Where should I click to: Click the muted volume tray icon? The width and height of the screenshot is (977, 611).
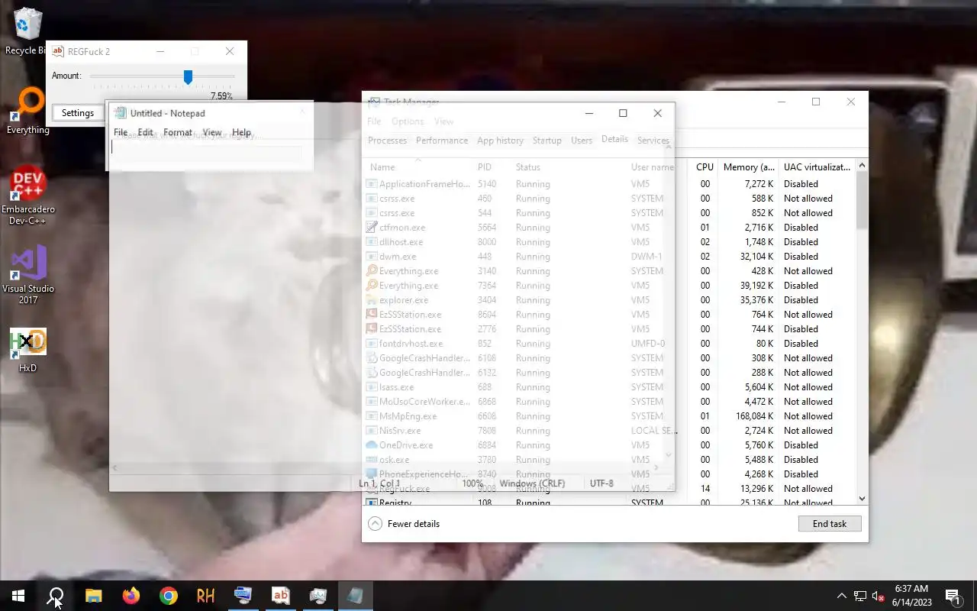[x=879, y=596]
